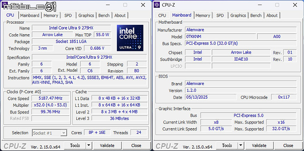The image size is (304, 151).
Task: Click Current Link Speed value 5.0 GT/s
Action: click(216, 128)
